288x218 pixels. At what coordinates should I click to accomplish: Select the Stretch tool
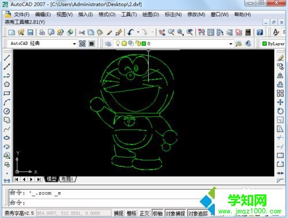(x=281, y=129)
